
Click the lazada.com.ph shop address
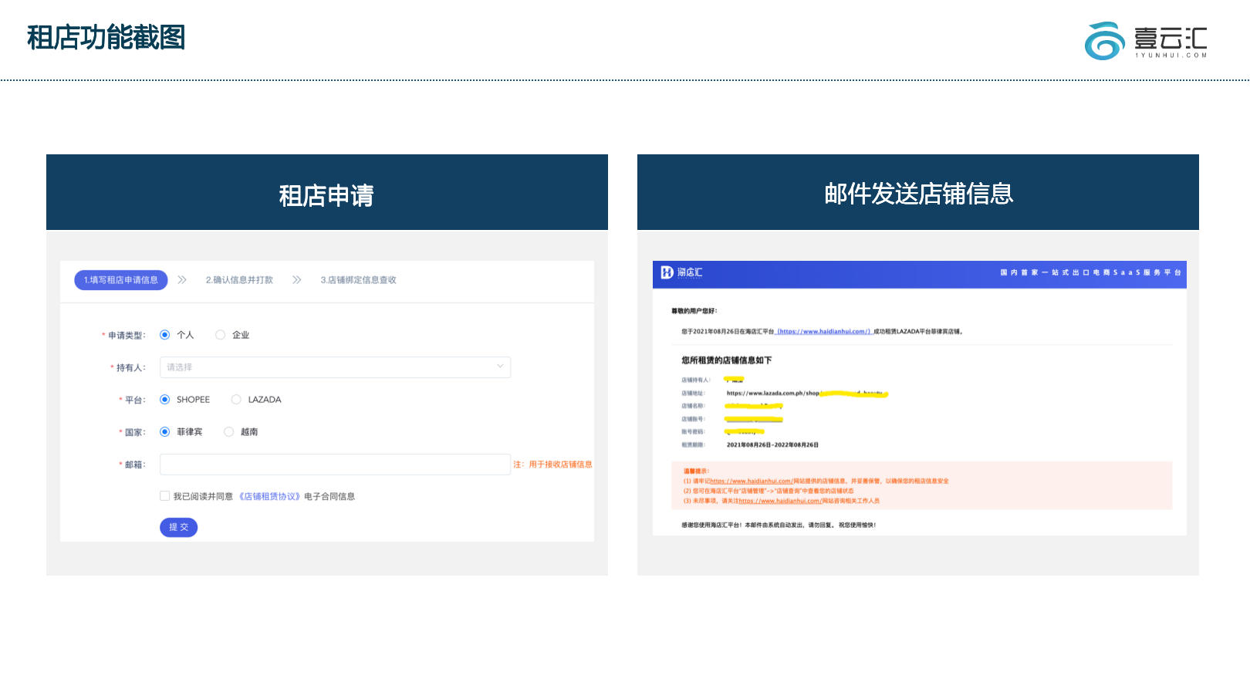[x=807, y=394]
